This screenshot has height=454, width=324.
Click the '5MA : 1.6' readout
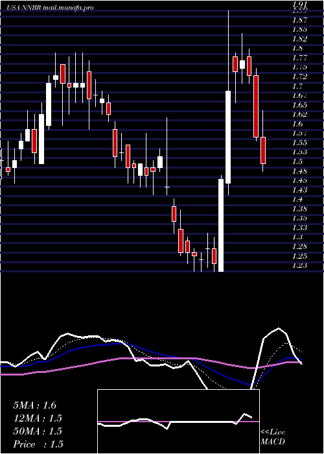point(35,405)
